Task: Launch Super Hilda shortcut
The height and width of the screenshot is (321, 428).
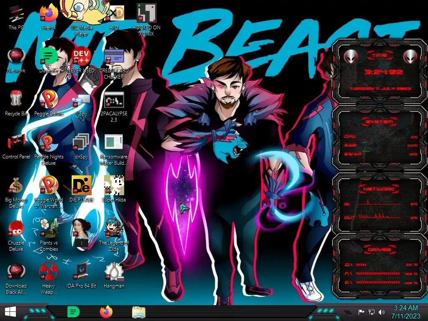Action: [114, 189]
